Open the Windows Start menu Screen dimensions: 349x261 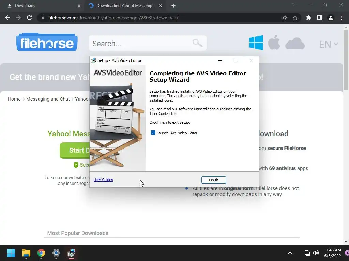tap(11, 253)
